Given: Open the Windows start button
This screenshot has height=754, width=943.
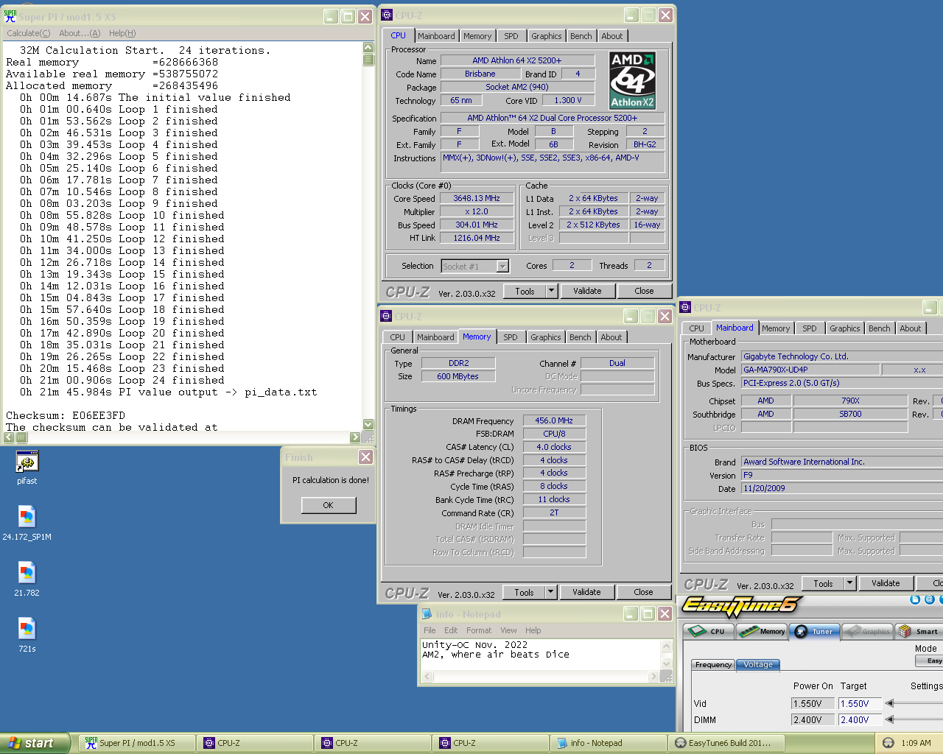Looking at the screenshot, I should point(35,743).
